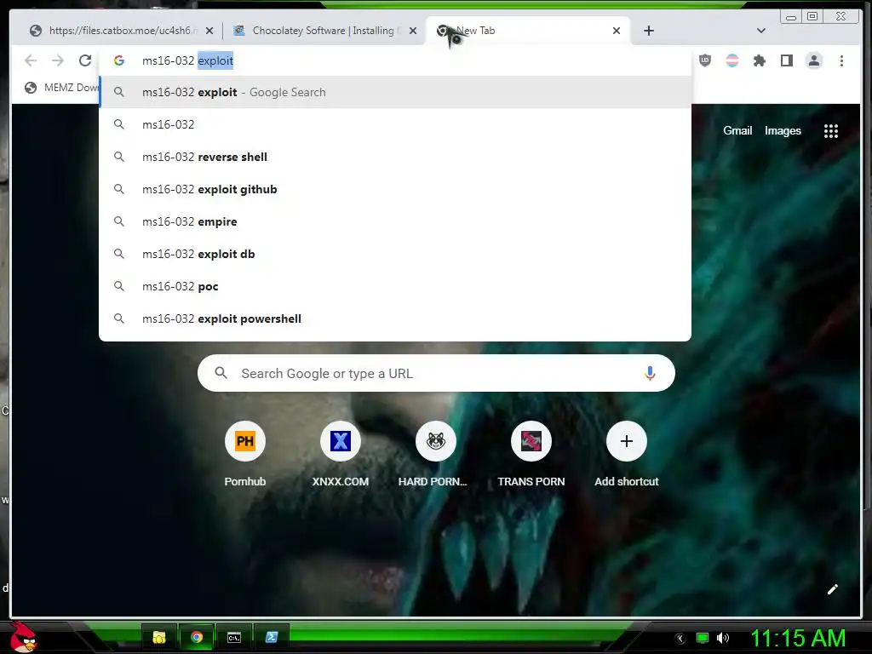The image size is (872, 654).
Task: Click the red bird Start button
Action: (x=23, y=637)
